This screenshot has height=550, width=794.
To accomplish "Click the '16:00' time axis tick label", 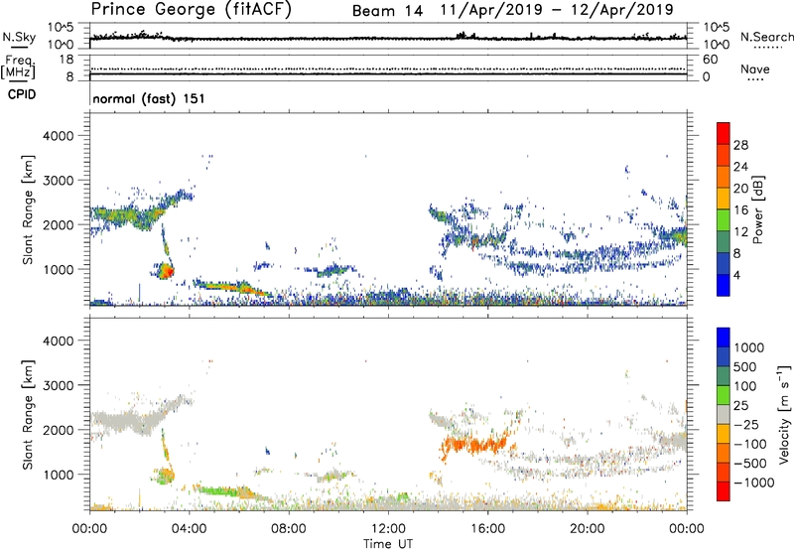I will [x=487, y=529].
